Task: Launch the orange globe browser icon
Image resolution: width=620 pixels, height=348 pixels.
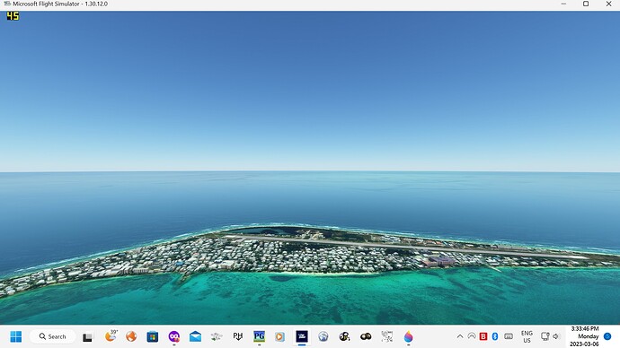Action: (131, 336)
